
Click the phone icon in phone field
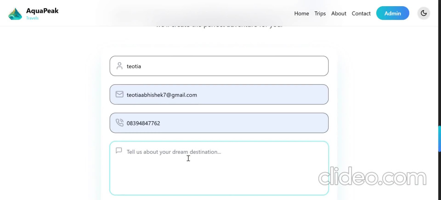coord(120,123)
